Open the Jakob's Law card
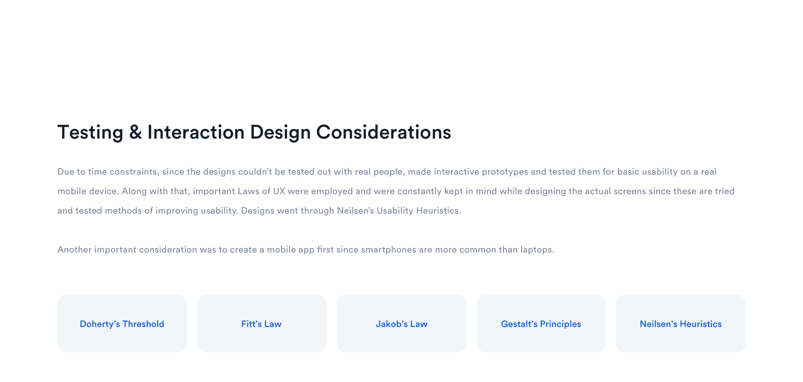Screen dimensions: 803x382 coord(401,324)
